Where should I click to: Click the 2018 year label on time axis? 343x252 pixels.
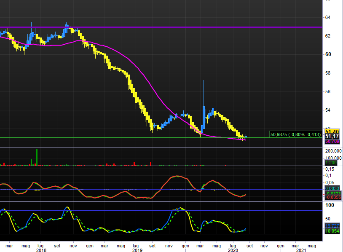click(x=41, y=250)
